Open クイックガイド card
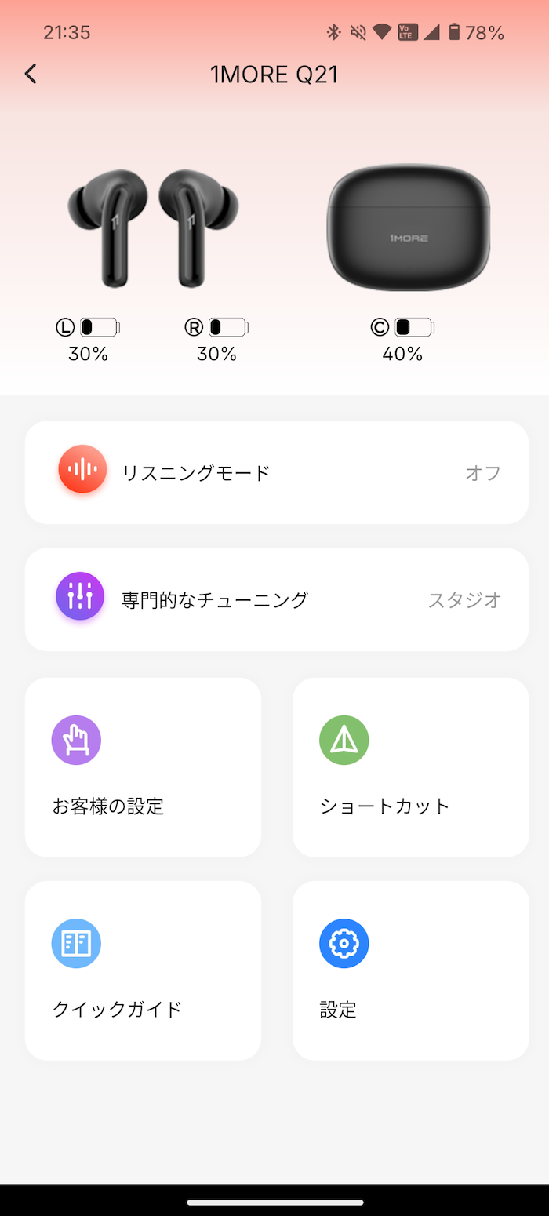Image resolution: width=549 pixels, height=1216 pixels. (143, 970)
